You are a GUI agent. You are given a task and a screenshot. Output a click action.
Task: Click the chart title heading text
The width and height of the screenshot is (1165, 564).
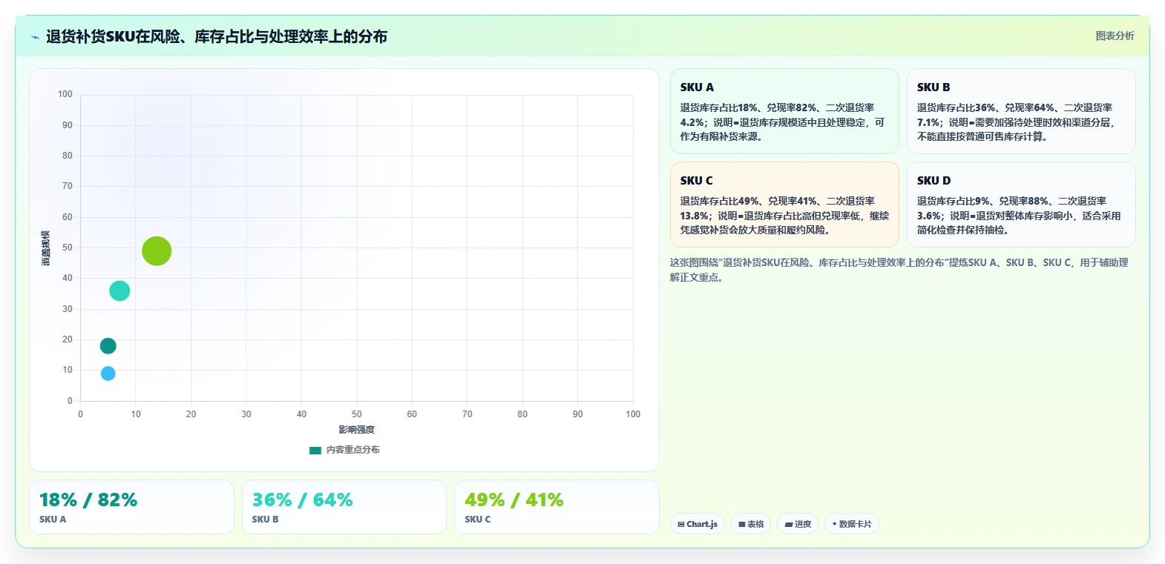(217, 37)
